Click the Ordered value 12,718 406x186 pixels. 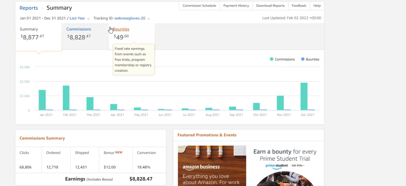52,167
